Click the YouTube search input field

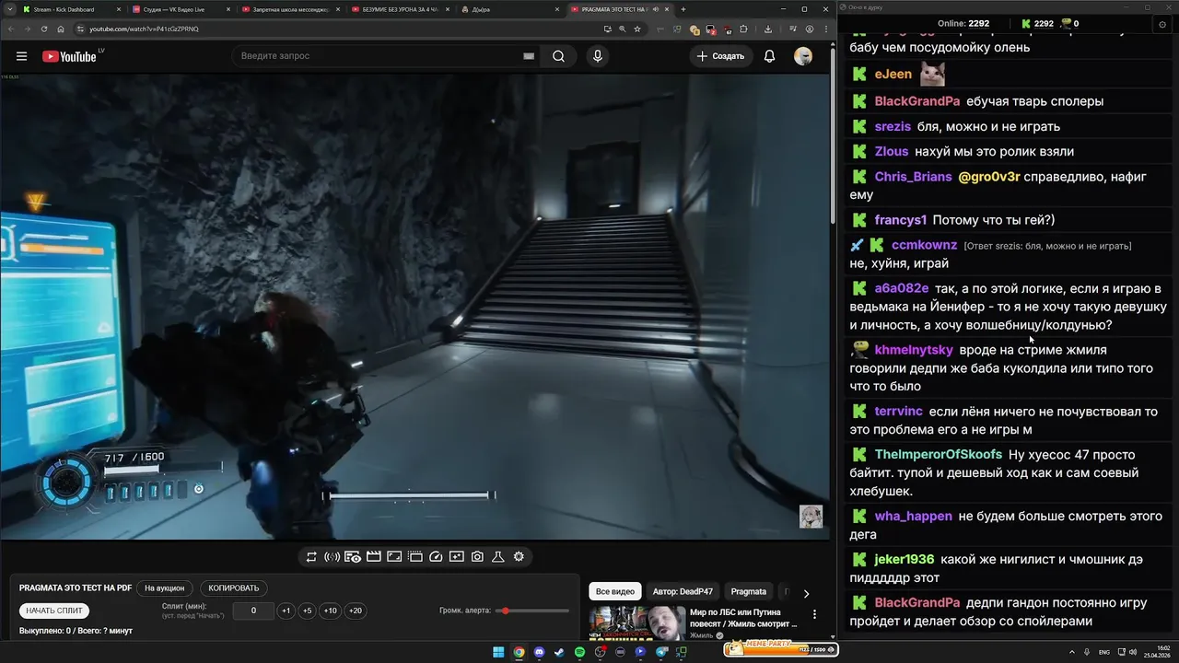[378, 56]
